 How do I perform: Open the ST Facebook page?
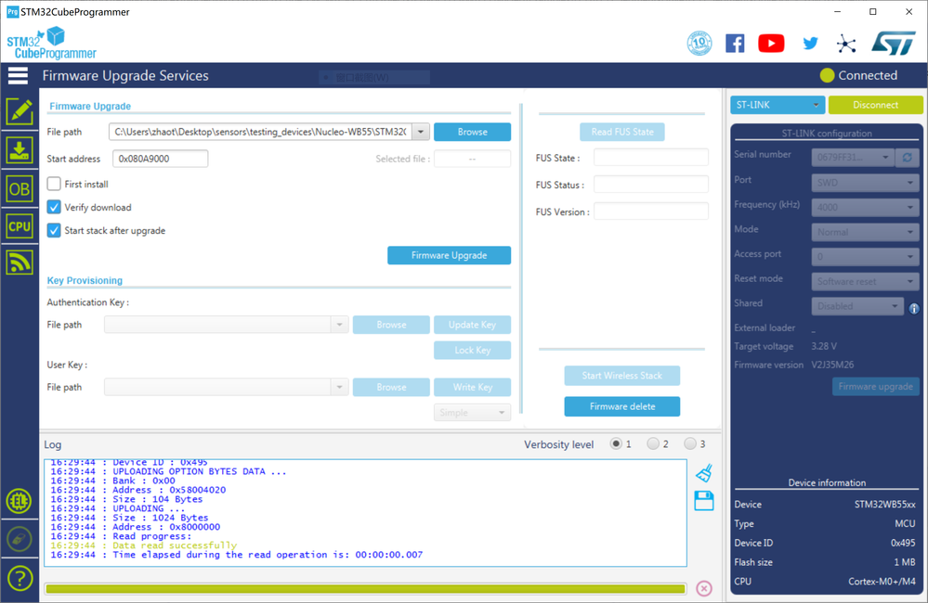pyautogui.click(x=735, y=44)
